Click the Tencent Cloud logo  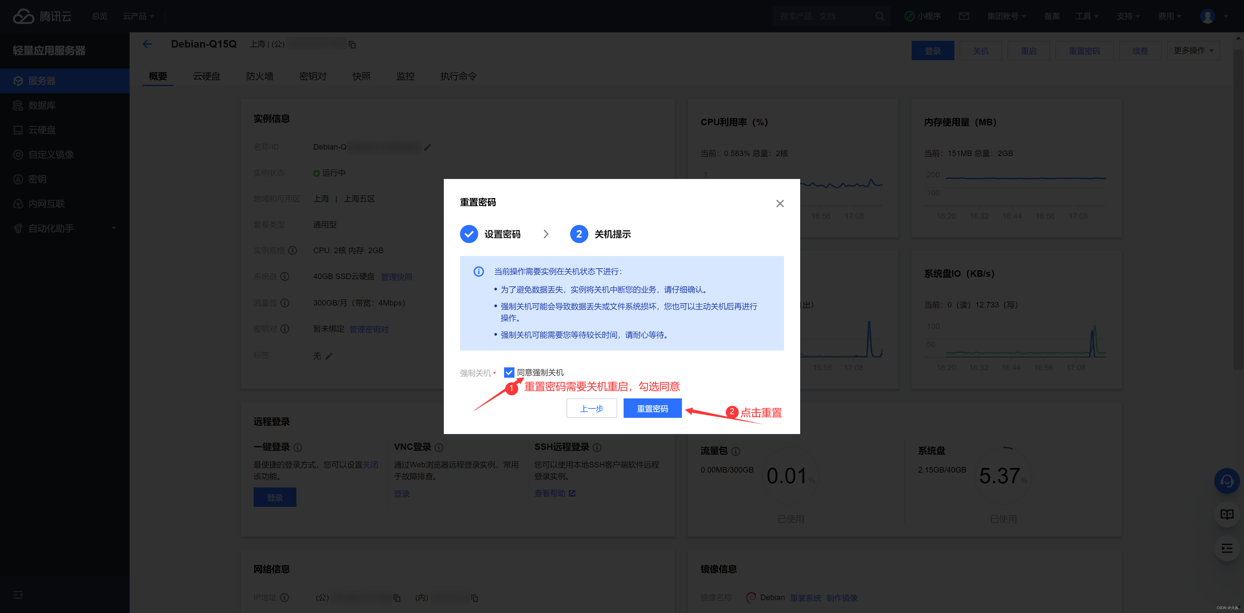pos(42,17)
